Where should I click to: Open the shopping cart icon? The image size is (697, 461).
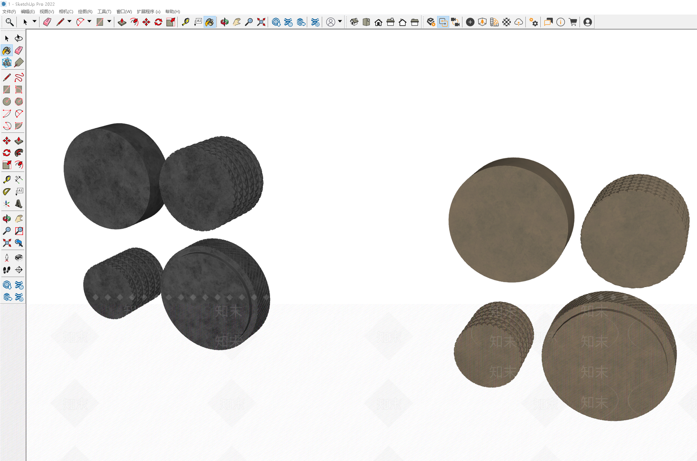[573, 22]
